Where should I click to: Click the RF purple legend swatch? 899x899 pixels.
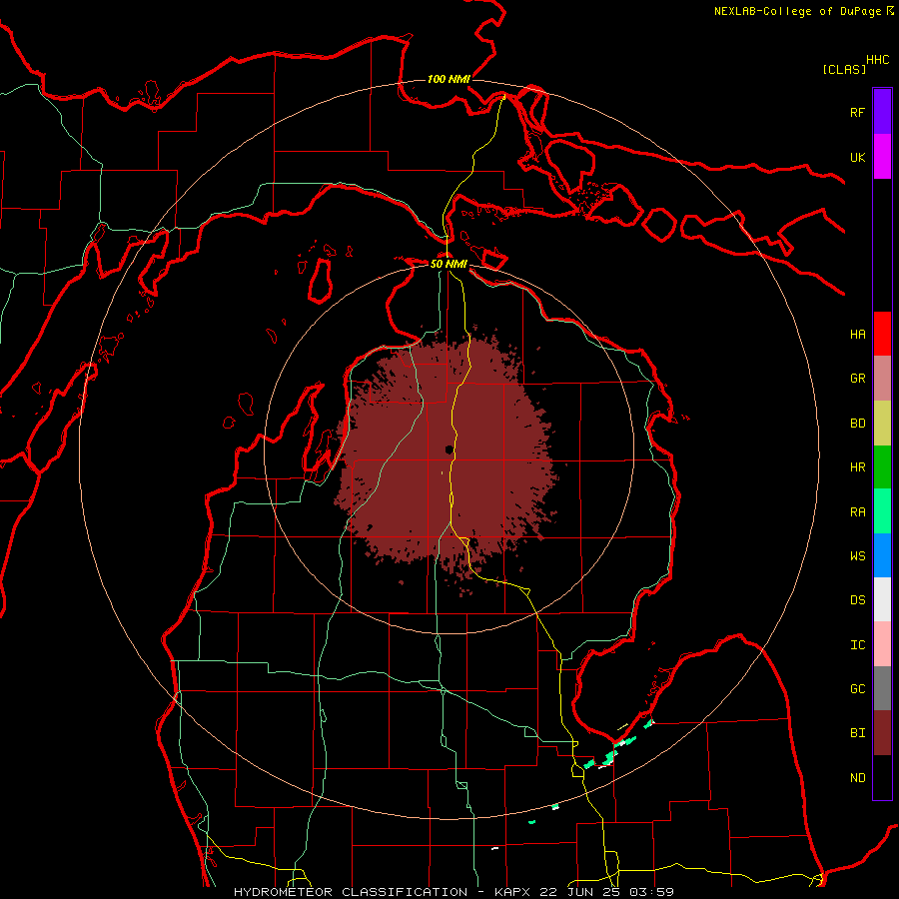point(882,112)
